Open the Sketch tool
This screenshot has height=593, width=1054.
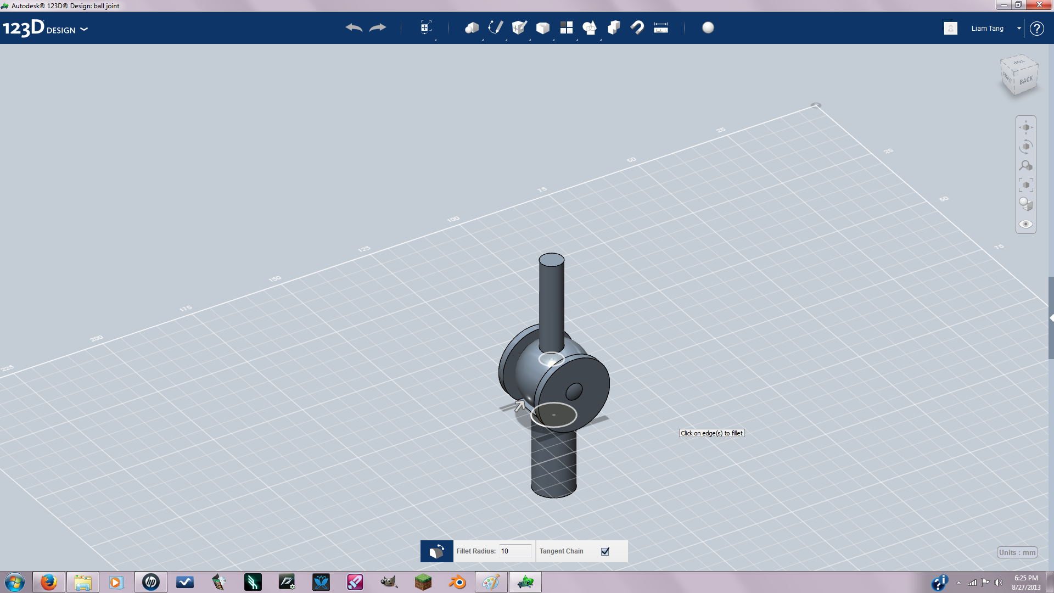(x=495, y=27)
